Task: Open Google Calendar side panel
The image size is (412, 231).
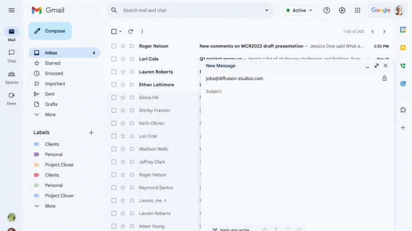Action: [x=403, y=30]
